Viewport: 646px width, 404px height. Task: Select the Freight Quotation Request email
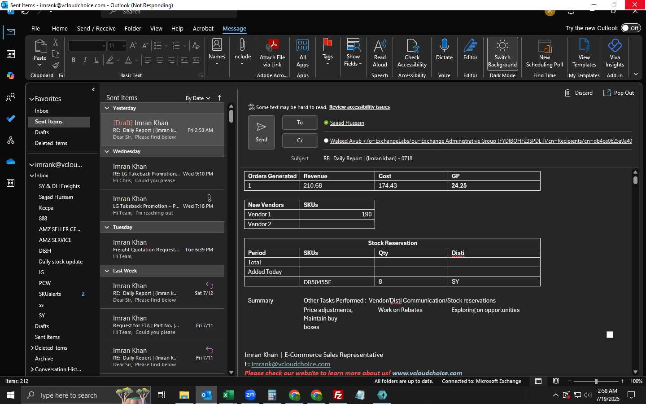pyautogui.click(x=162, y=249)
